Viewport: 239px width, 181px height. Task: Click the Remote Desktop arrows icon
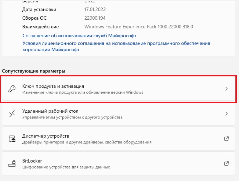[12, 114]
